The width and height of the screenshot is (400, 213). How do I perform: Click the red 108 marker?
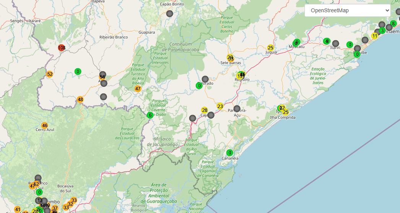62,48
